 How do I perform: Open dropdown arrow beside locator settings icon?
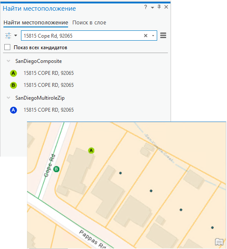coord(15,35)
